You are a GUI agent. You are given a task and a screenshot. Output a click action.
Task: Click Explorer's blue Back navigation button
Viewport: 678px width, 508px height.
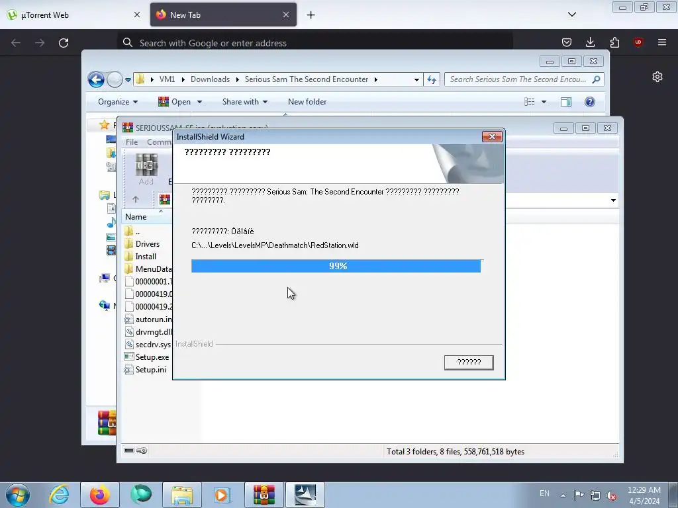pos(96,79)
